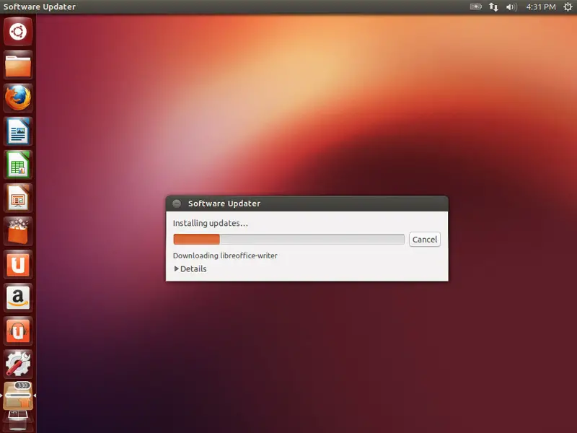Open Ubuntu One Music store icon
The image size is (577, 433).
click(x=18, y=331)
